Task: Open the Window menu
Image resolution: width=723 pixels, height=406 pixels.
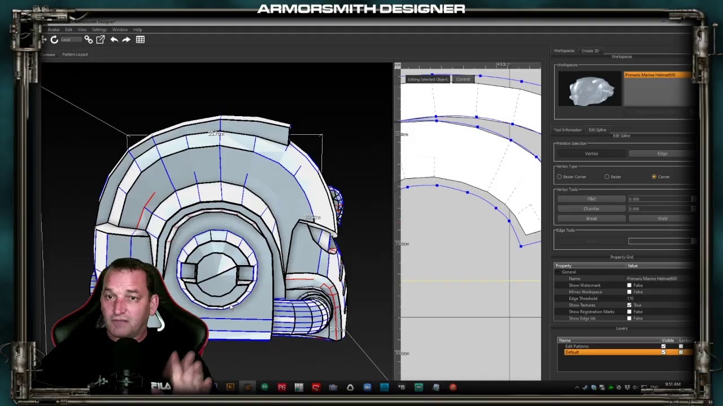Action: click(120, 29)
